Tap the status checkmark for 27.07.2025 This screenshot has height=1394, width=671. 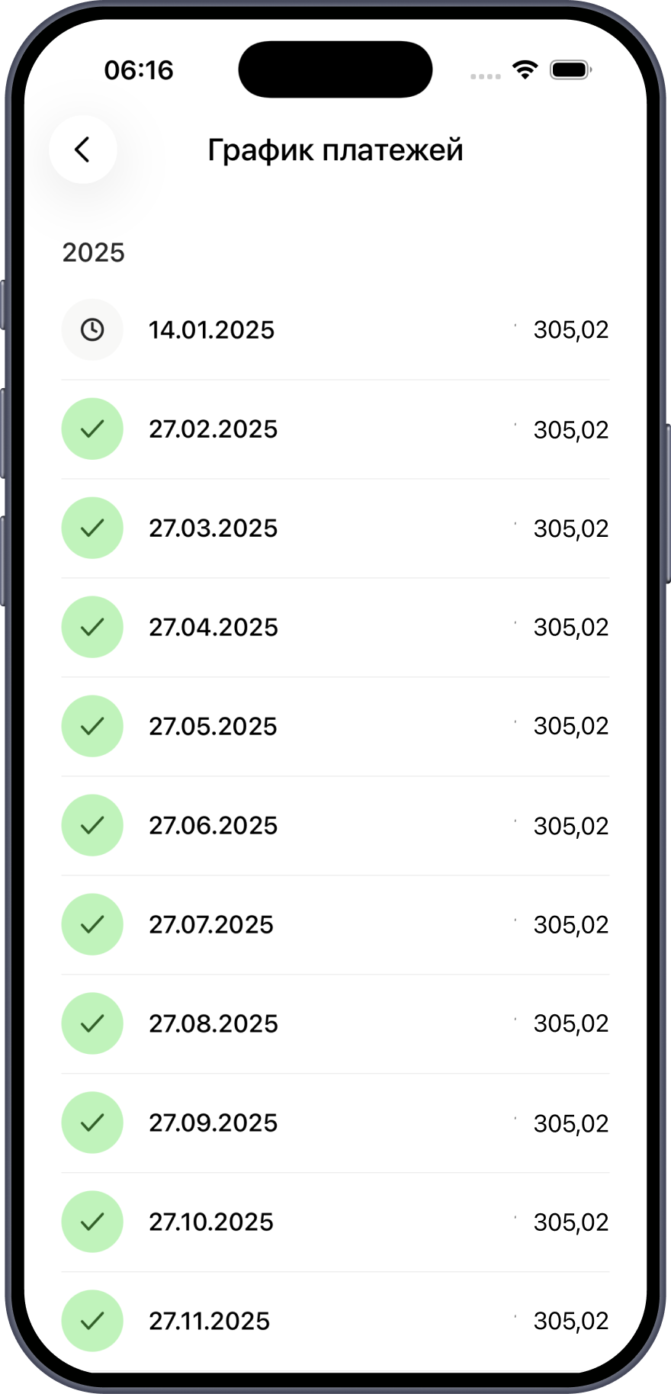[x=92, y=924]
